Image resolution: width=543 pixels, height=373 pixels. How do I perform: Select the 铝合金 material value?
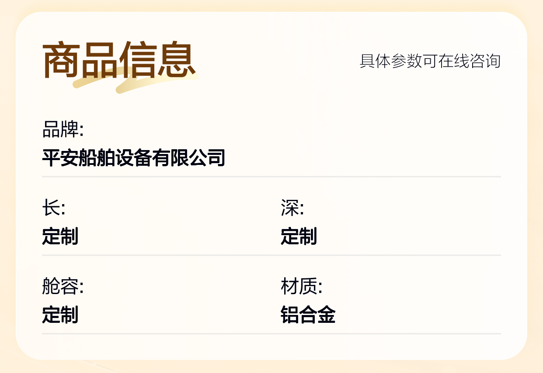click(x=308, y=315)
